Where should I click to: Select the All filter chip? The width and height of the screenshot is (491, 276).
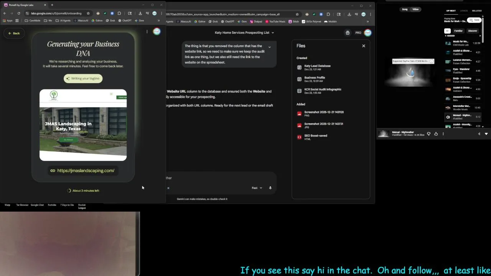pyautogui.click(x=447, y=31)
